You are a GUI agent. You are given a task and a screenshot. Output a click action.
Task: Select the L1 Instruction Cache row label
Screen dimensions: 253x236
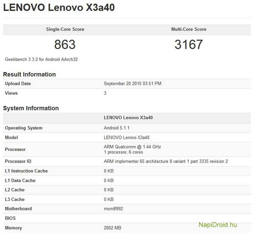coord(26,171)
